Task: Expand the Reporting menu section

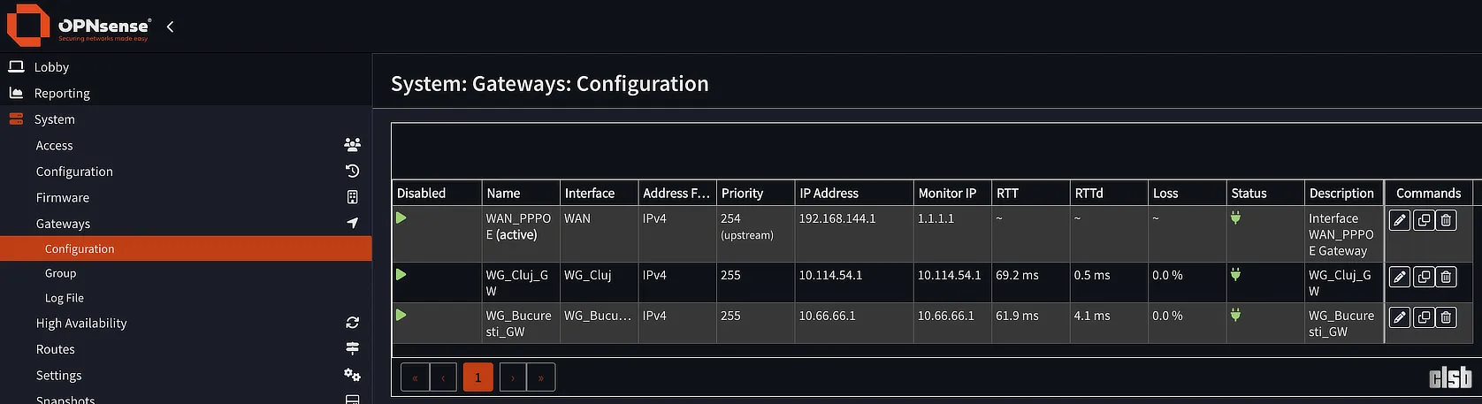Action: point(62,93)
